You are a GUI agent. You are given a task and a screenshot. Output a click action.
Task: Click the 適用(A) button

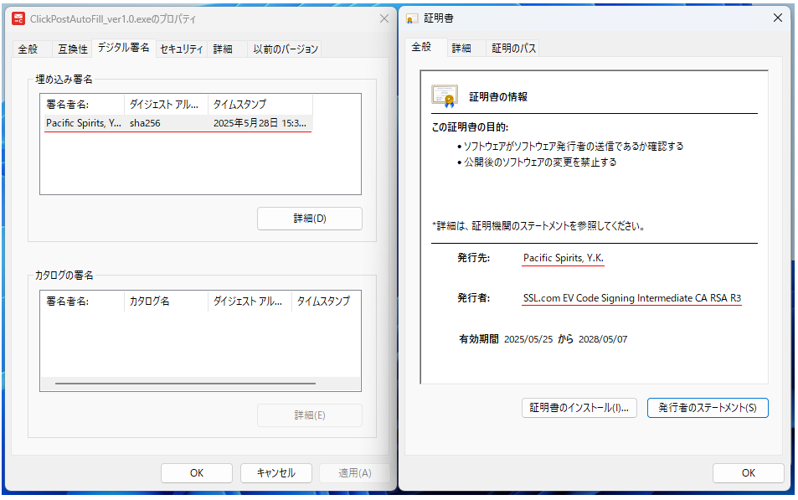355,473
